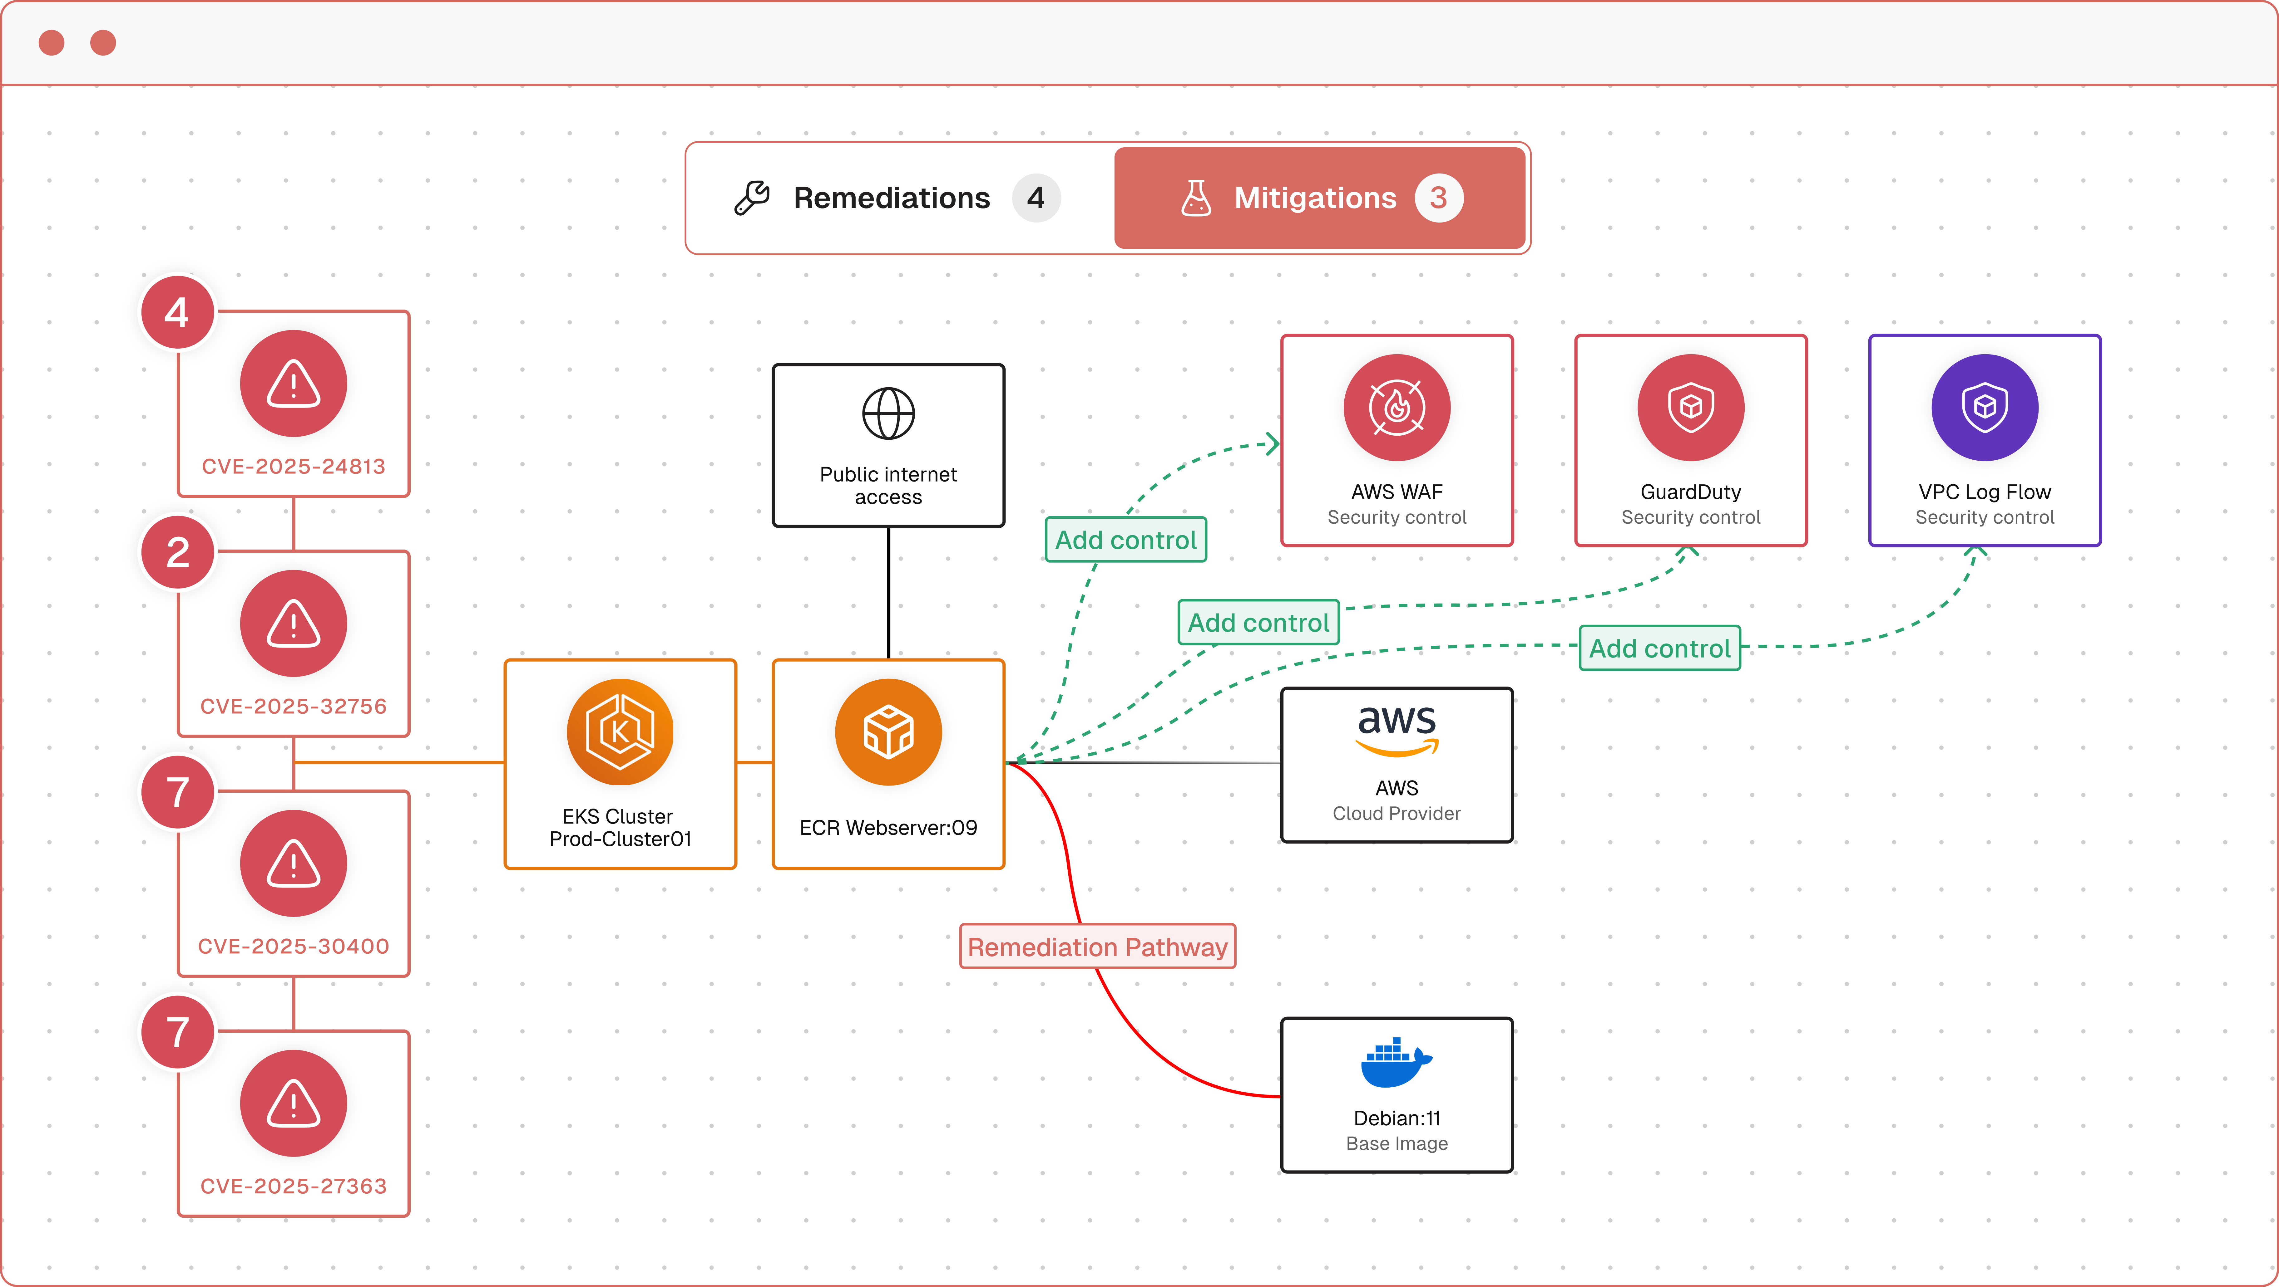The image size is (2279, 1287).
Task: Click the first red window dot
Action: pyautogui.click(x=51, y=42)
